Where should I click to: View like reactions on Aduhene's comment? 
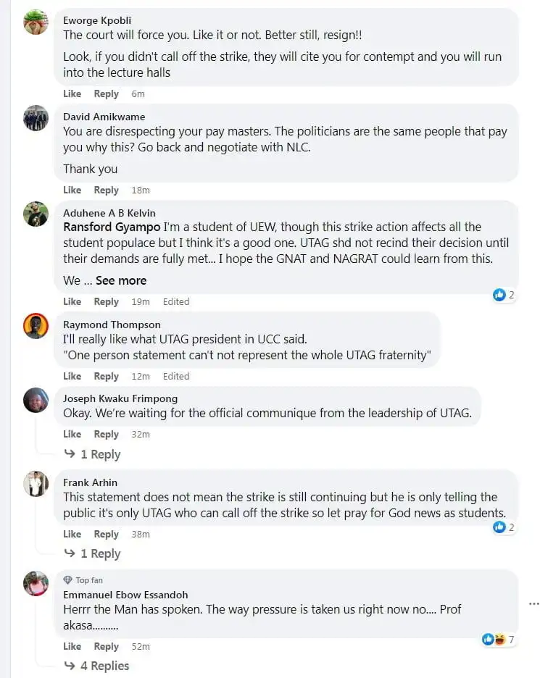coord(503,295)
